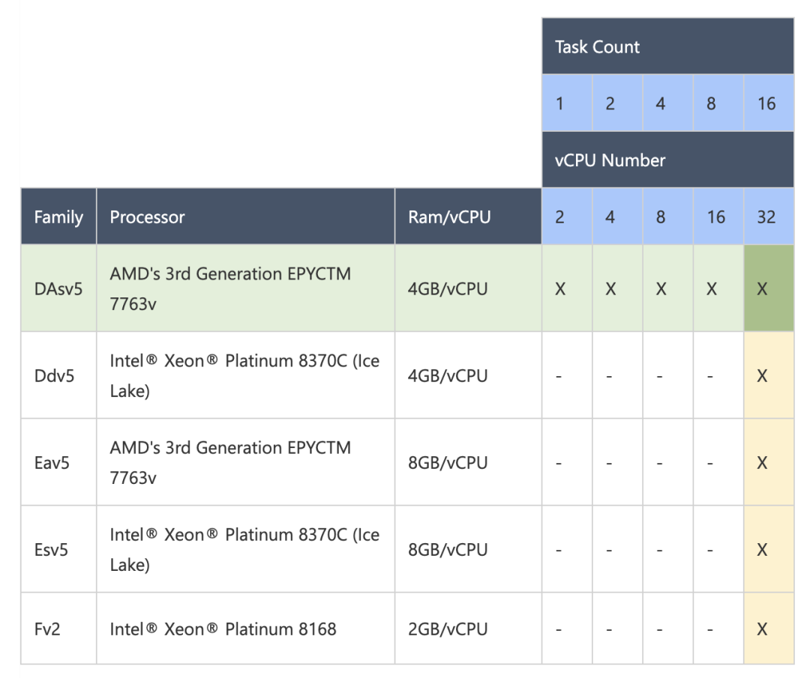Click the Task Count header cell

pos(667,46)
